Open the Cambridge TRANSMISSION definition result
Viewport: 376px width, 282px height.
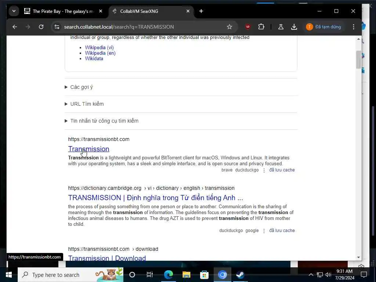(155, 198)
